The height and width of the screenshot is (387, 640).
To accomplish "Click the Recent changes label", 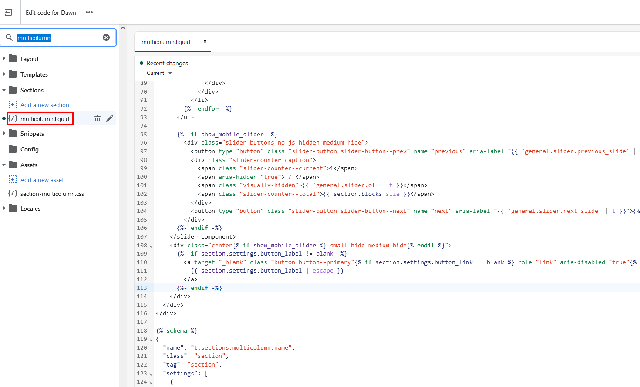I will 167,63.
